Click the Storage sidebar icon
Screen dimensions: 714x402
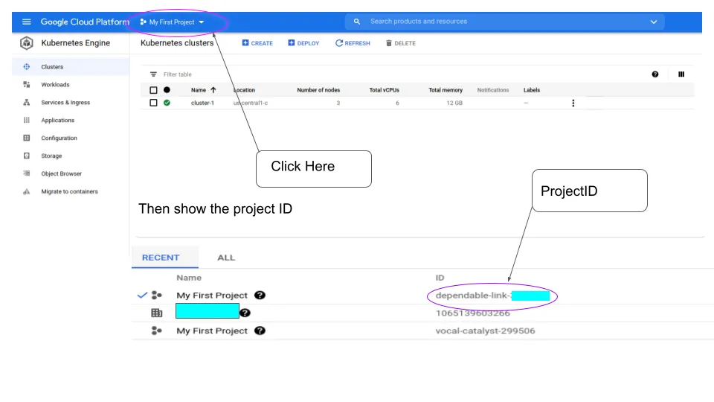(27, 156)
